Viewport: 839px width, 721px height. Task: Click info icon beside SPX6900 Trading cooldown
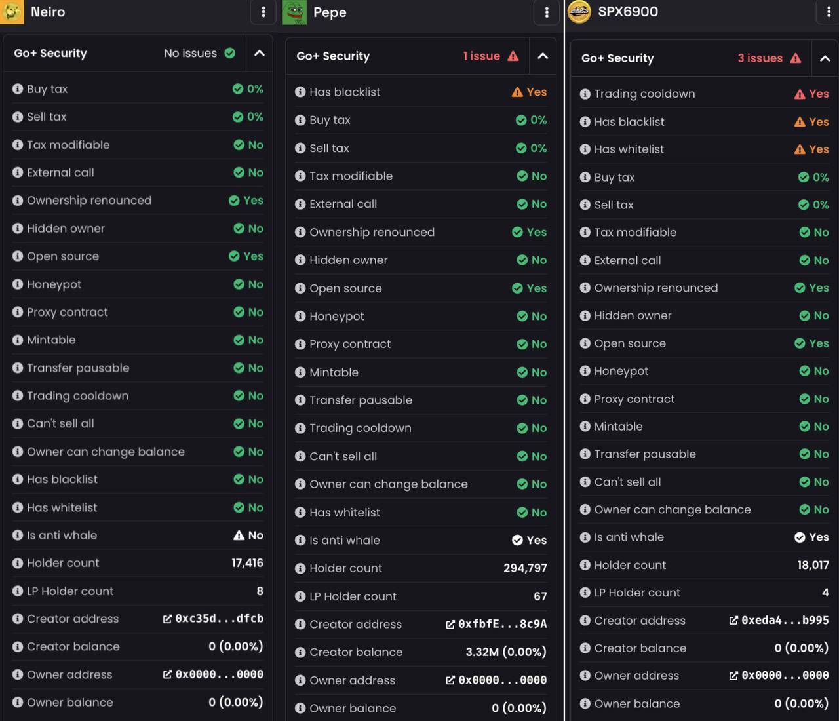click(x=585, y=94)
